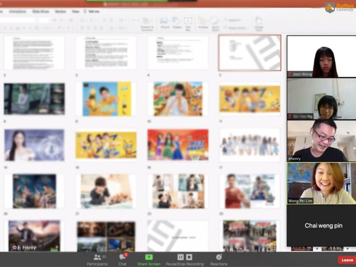Pause the Zoom recording

click(181, 257)
